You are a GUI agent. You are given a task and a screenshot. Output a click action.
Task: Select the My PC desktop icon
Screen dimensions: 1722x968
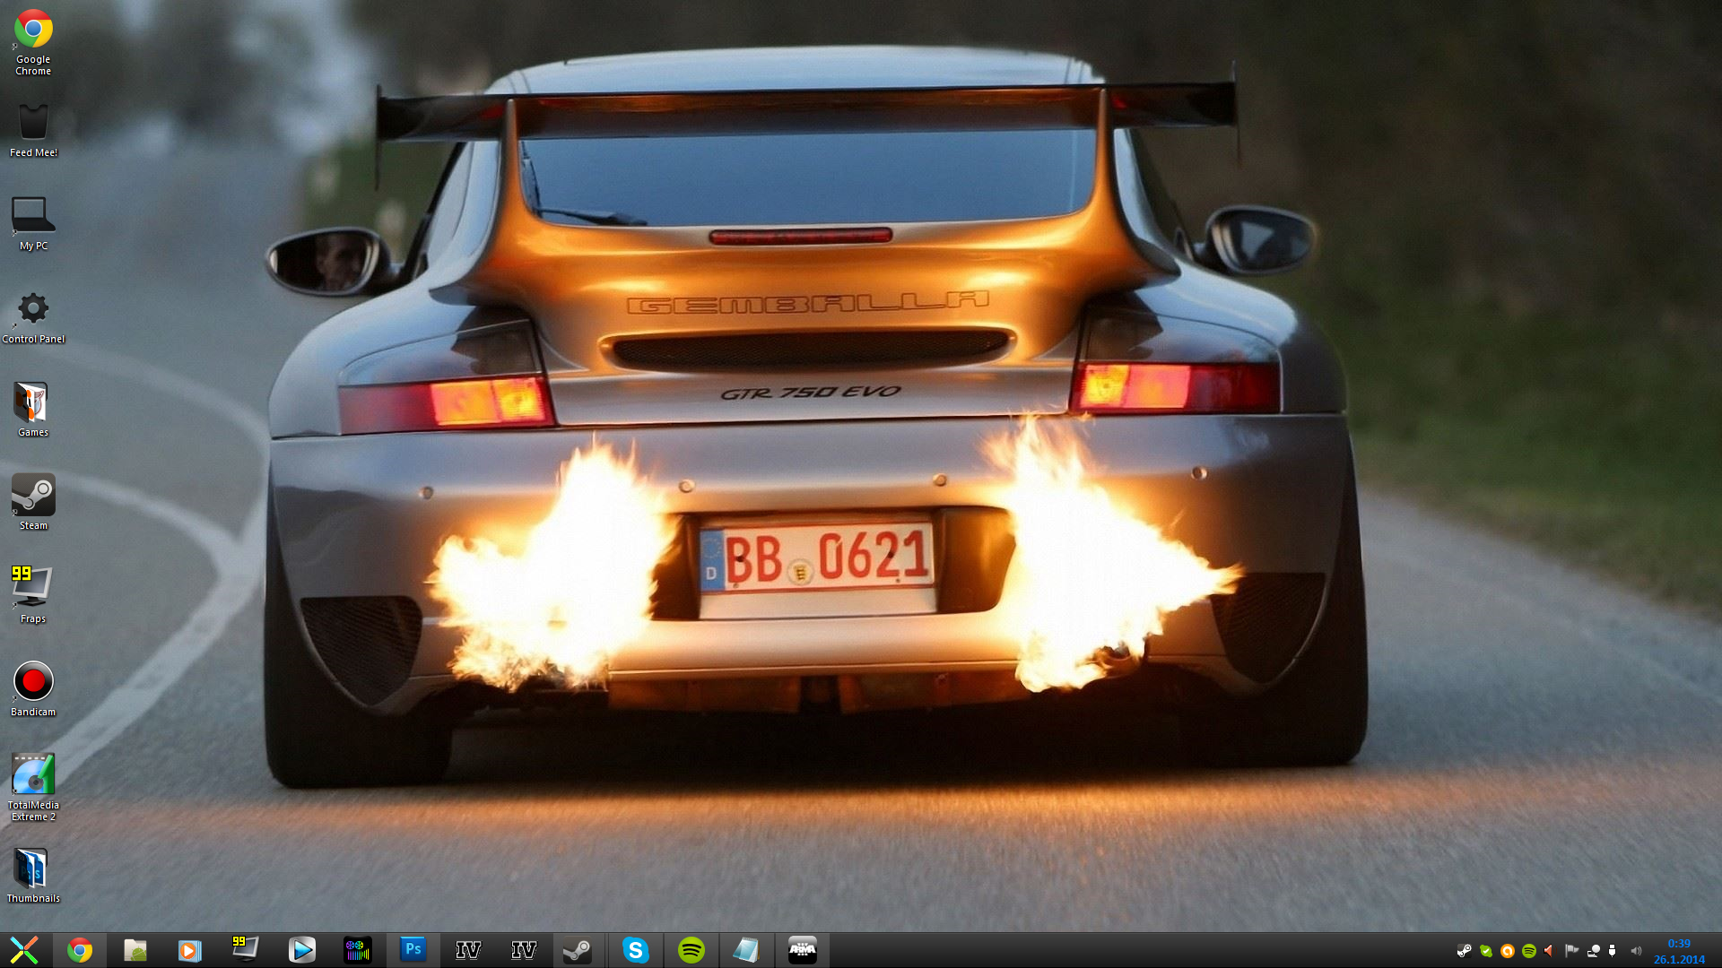[x=33, y=223]
